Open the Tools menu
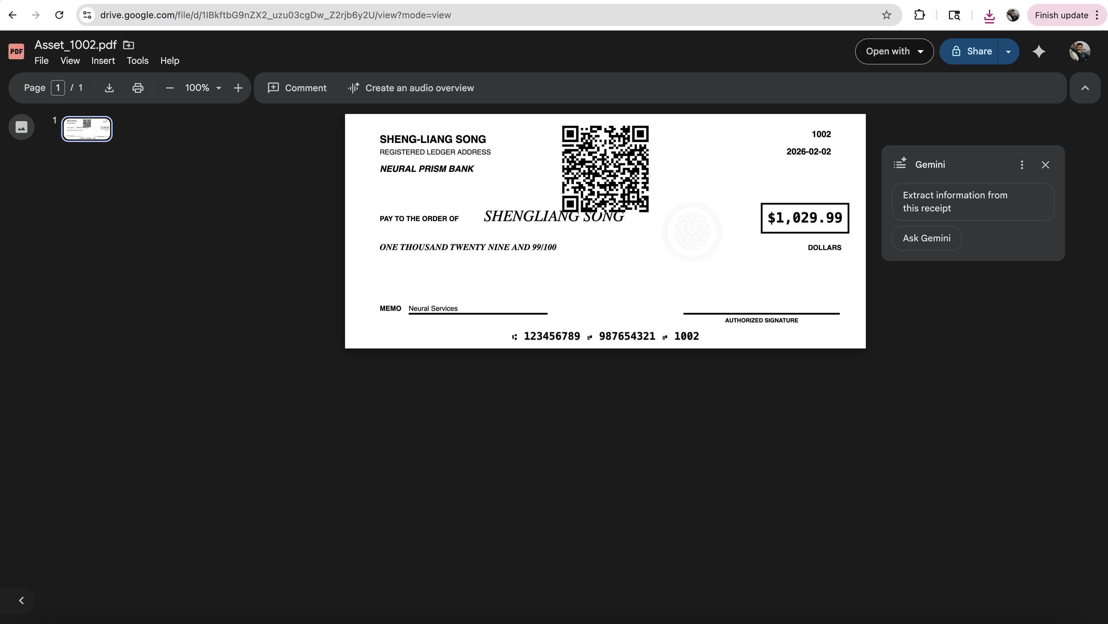1108x624 pixels. coord(137,61)
